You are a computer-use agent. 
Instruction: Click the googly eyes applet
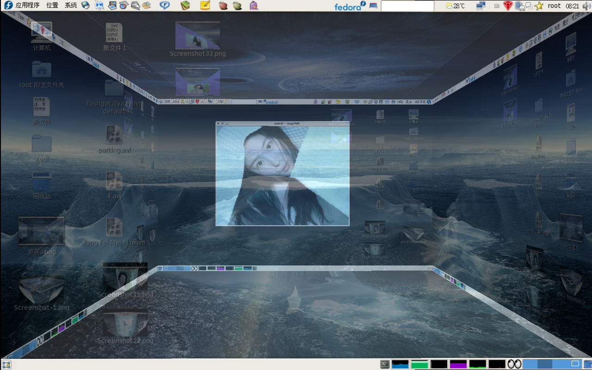pos(514,364)
